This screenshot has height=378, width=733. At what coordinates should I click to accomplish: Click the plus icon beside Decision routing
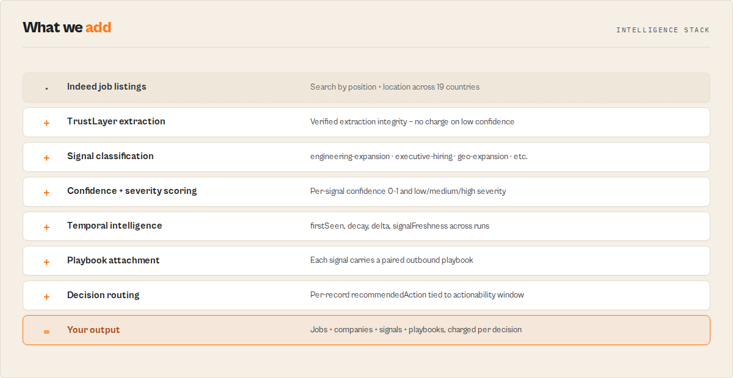[x=46, y=296]
